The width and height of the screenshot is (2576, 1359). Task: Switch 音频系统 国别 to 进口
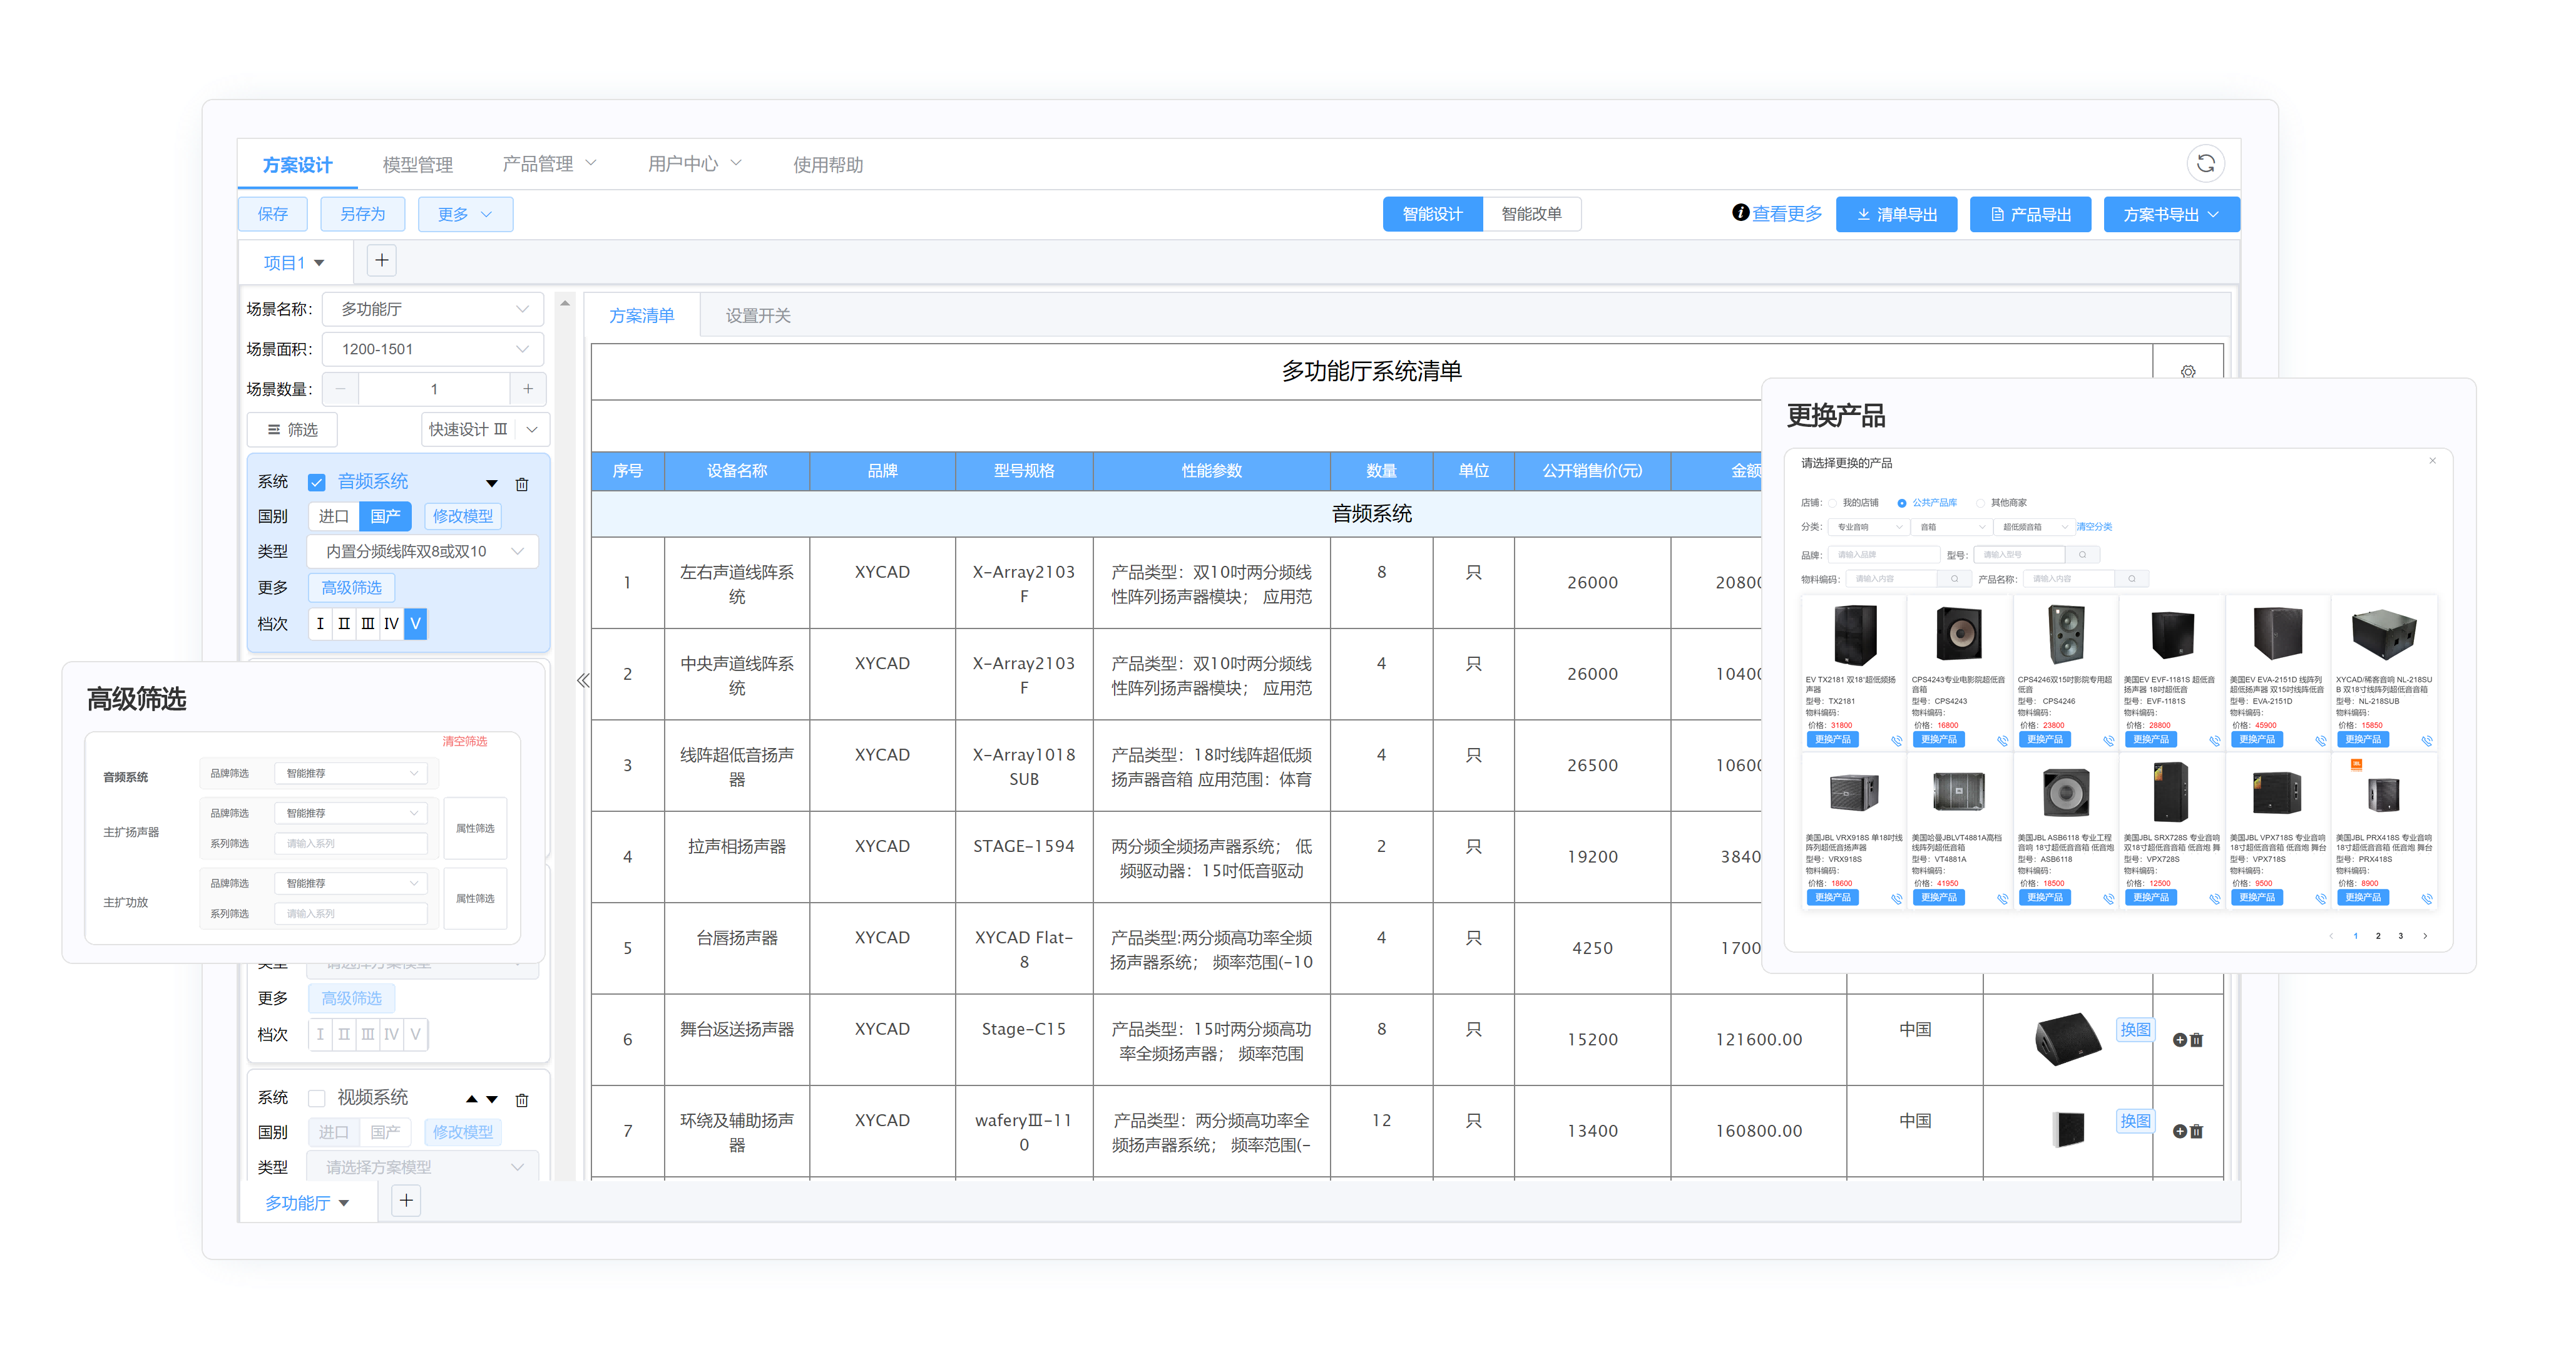coord(333,516)
